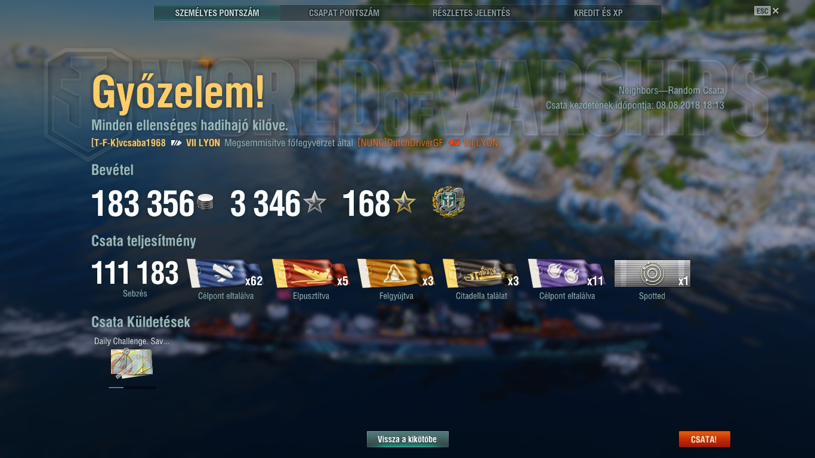Click the Daily Challenge mission progress bar
The width and height of the screenshot is (815, 458).
132,388
